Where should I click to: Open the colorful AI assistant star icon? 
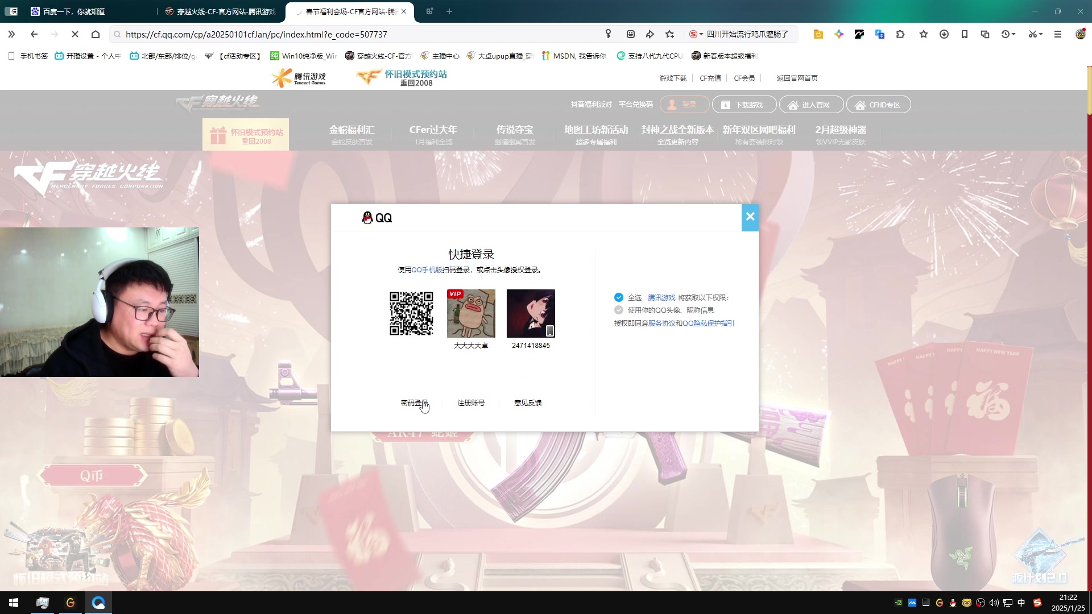pyautogui.click(x=839, y=34)
